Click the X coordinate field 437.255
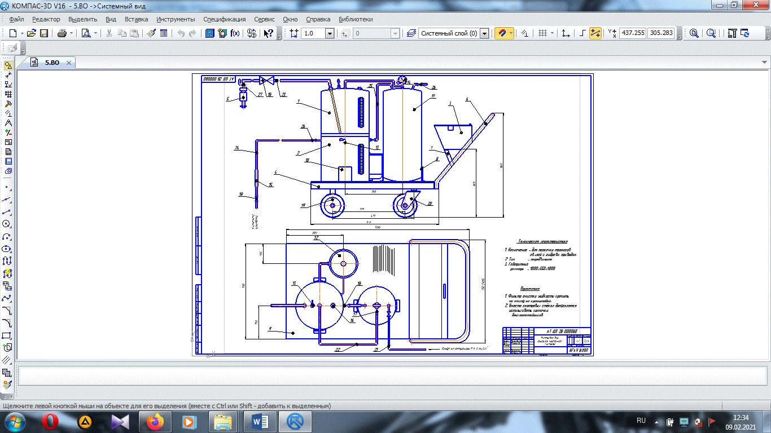771x433 pixels. coord(633,33)
